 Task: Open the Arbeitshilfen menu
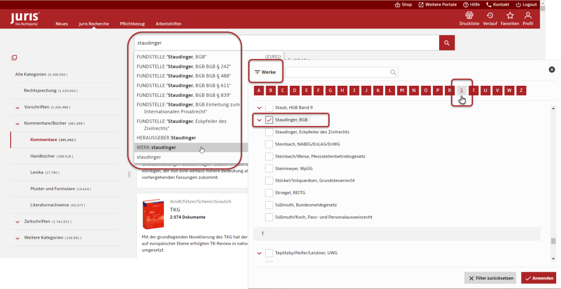click(168, 24)
